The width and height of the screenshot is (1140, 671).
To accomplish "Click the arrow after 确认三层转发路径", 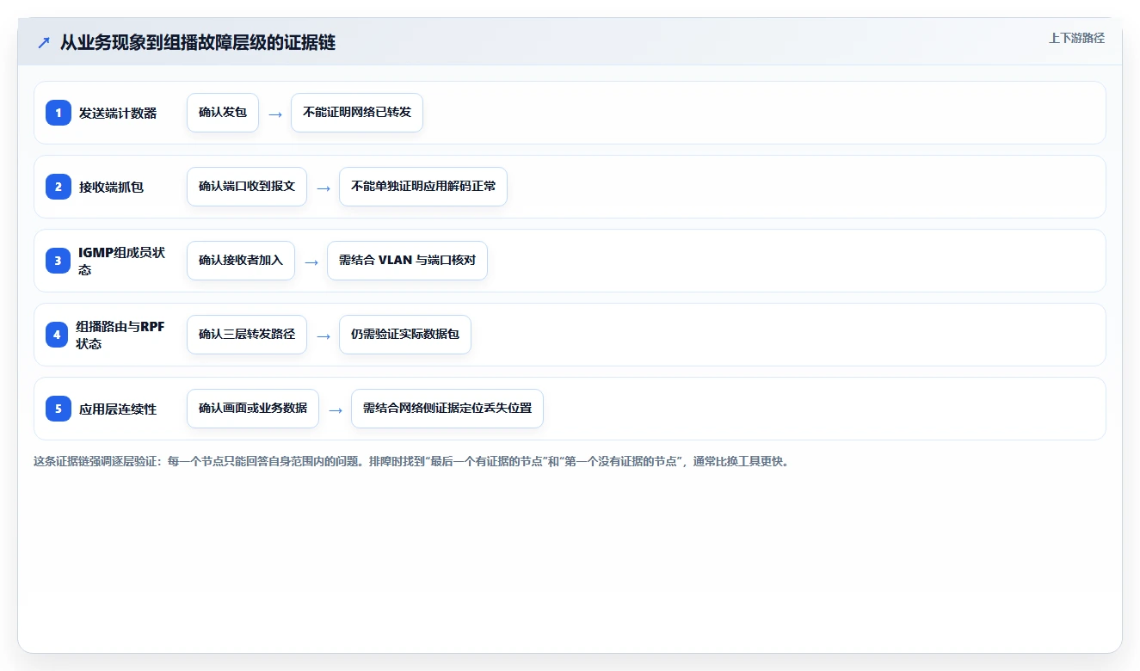I will tap(324, 335).
